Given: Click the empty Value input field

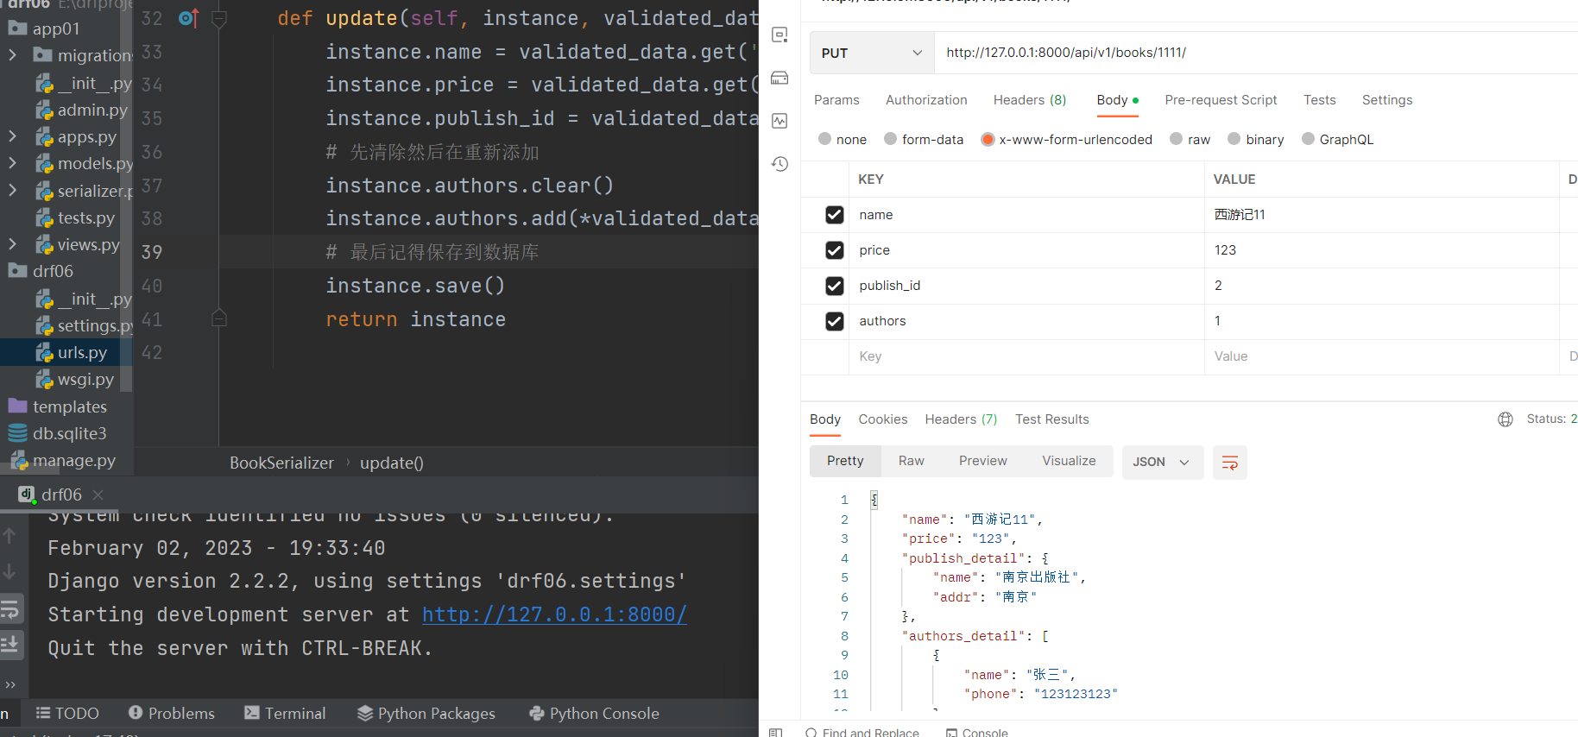Looking at the screenshot, I should (x=1381, y=356).
